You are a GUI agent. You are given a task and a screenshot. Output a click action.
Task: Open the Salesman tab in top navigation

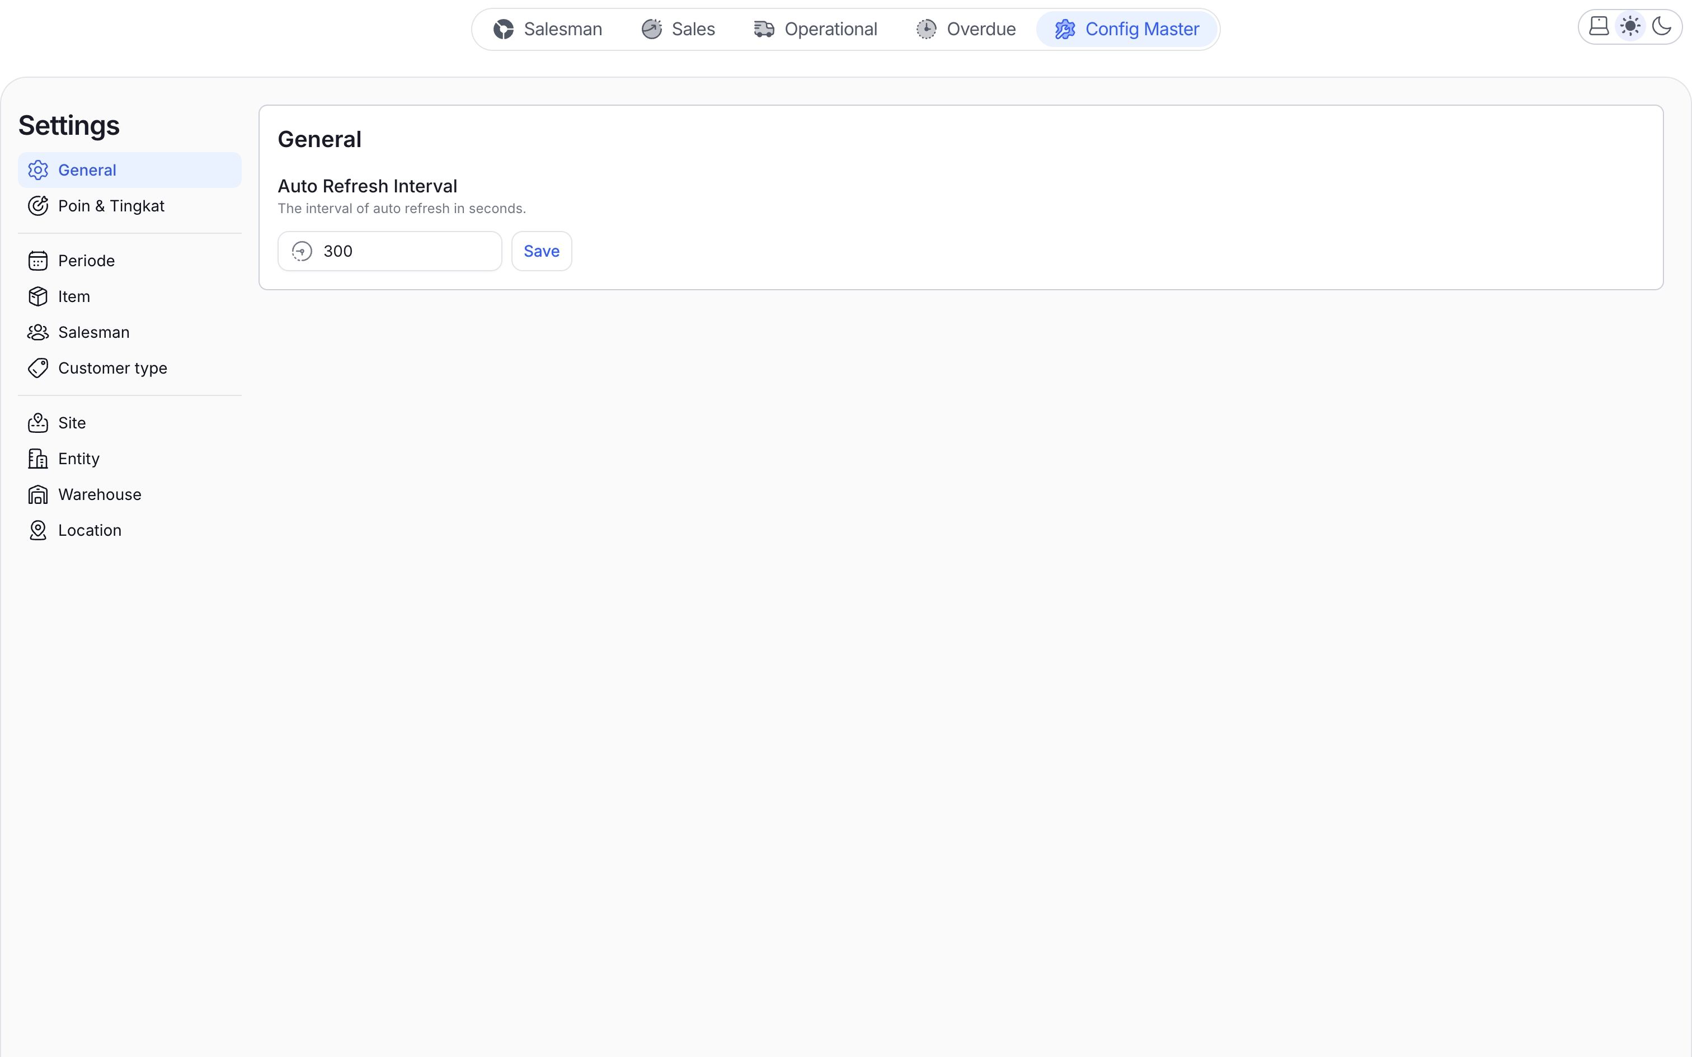[547, 29]
